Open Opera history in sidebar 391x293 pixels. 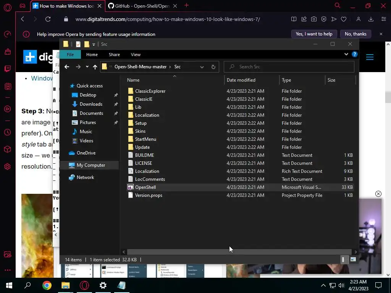coord(8,132)
